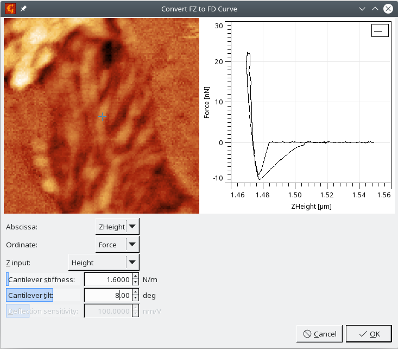Image resolution: width=398 pixels, height=349 pixels.
Task: Click the OK button
Action: coord(369,334)
